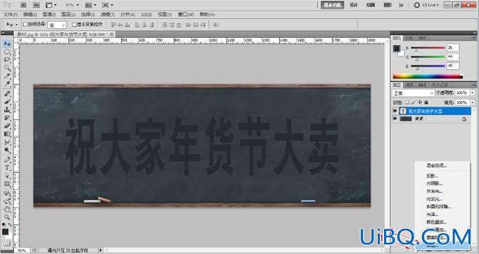Select the 3D Camera Rotate tool

tap(7, 201)
